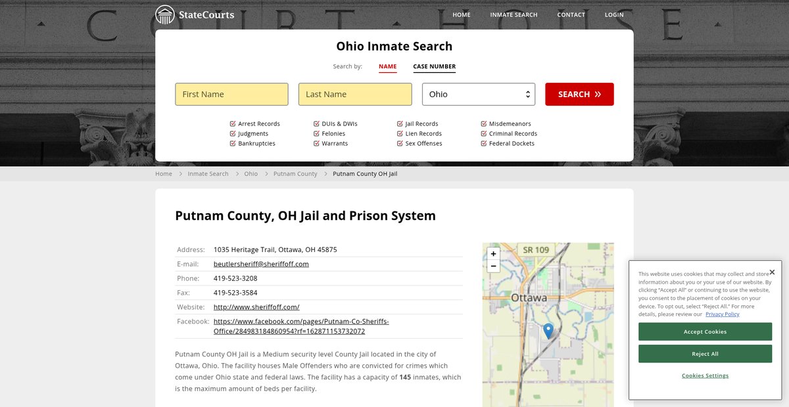Disable the Sex Offenses checkbox

pos(400,143)
